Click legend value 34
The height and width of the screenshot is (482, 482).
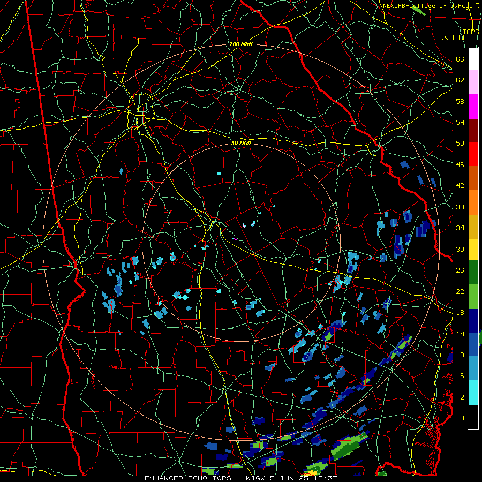tap(460, 228)
